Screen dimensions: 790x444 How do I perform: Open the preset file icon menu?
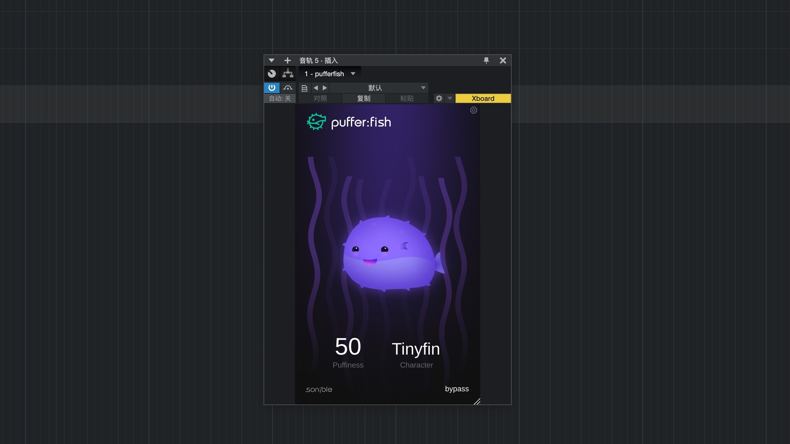304,88
